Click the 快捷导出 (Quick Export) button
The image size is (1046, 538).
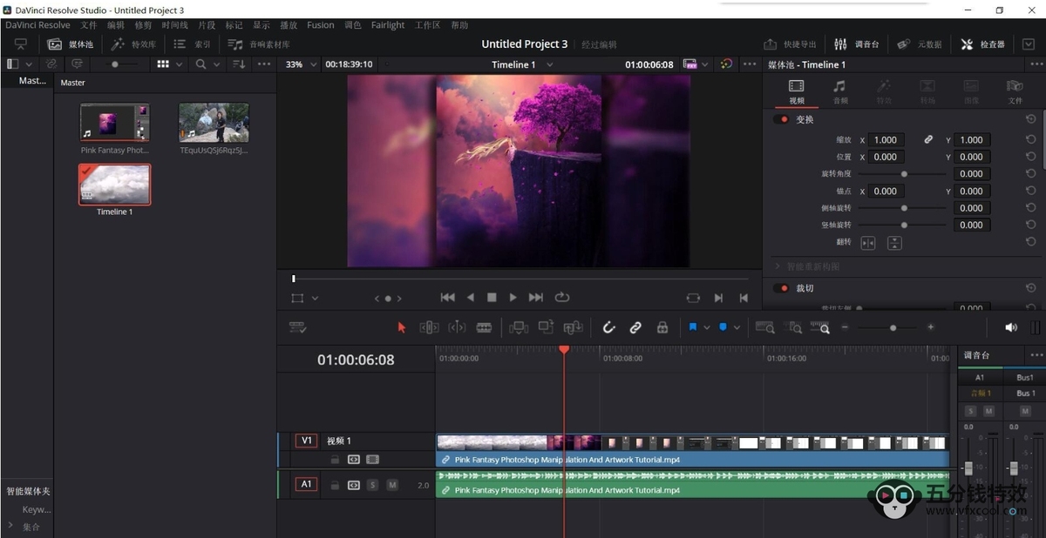pyautogui.click(x=790, y=44)
